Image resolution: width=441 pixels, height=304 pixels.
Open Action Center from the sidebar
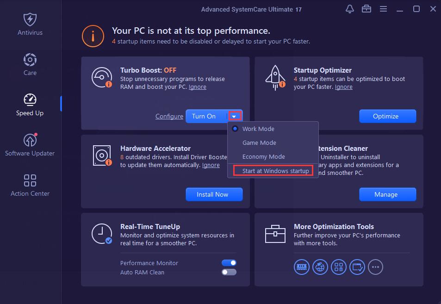[x=30, y=186]
